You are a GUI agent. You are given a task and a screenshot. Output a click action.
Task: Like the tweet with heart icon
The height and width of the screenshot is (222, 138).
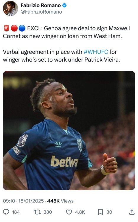point(69,212)
